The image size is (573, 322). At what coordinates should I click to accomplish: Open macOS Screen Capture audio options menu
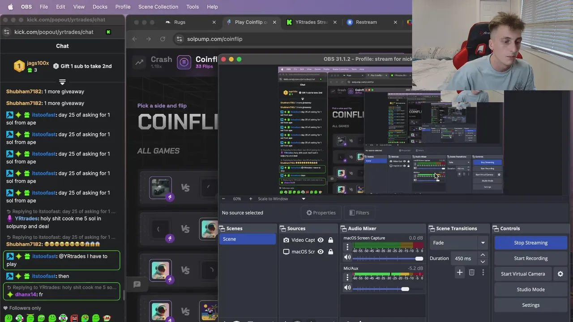coord(347,247)
